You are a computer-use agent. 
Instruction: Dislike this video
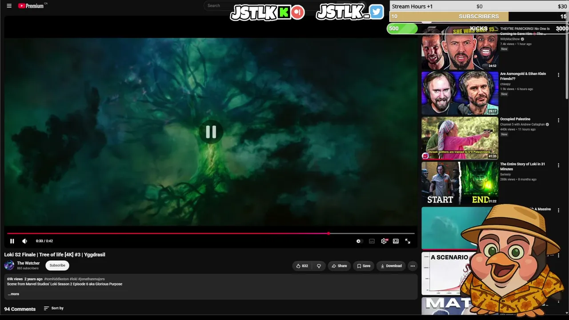click(319, 266)
